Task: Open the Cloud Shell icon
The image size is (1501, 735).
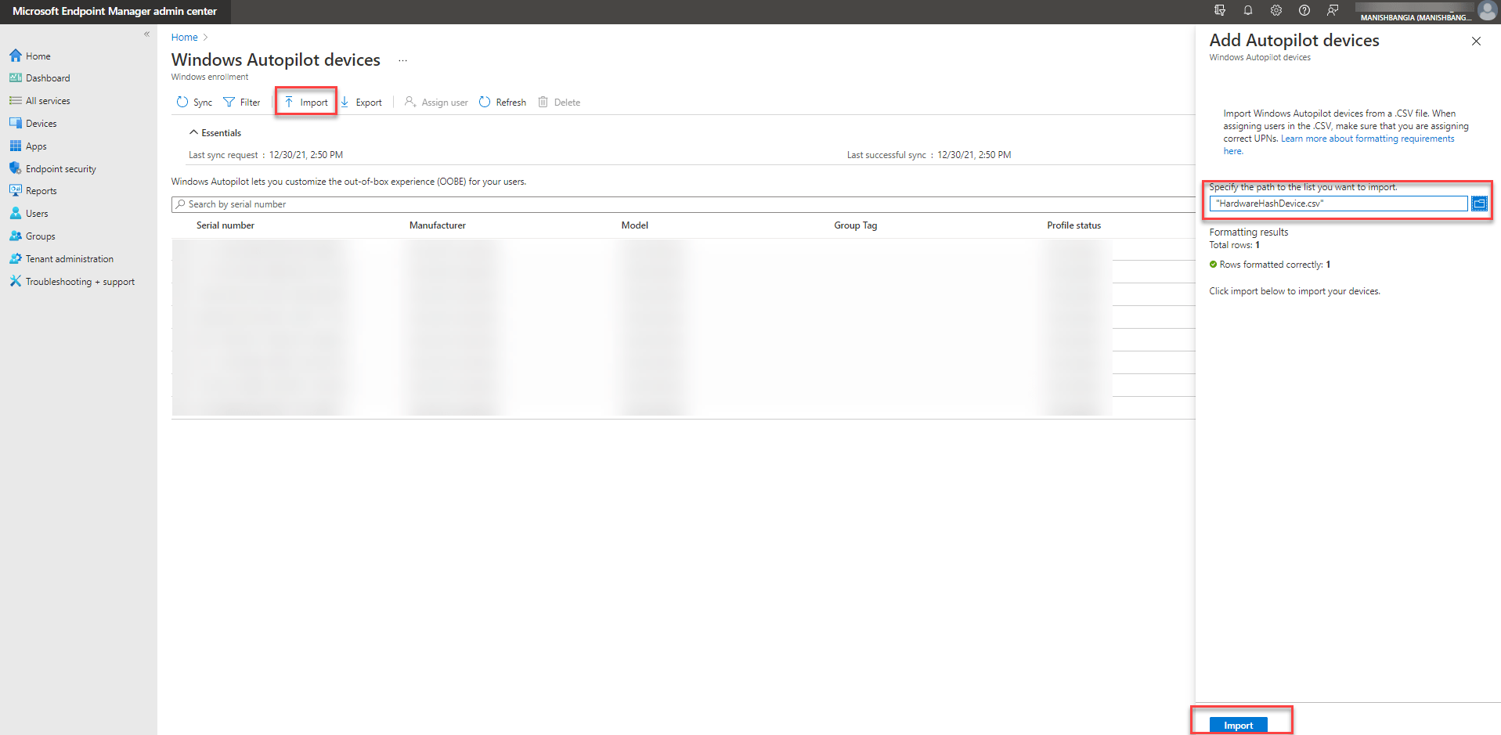Action: point(1219,10)
